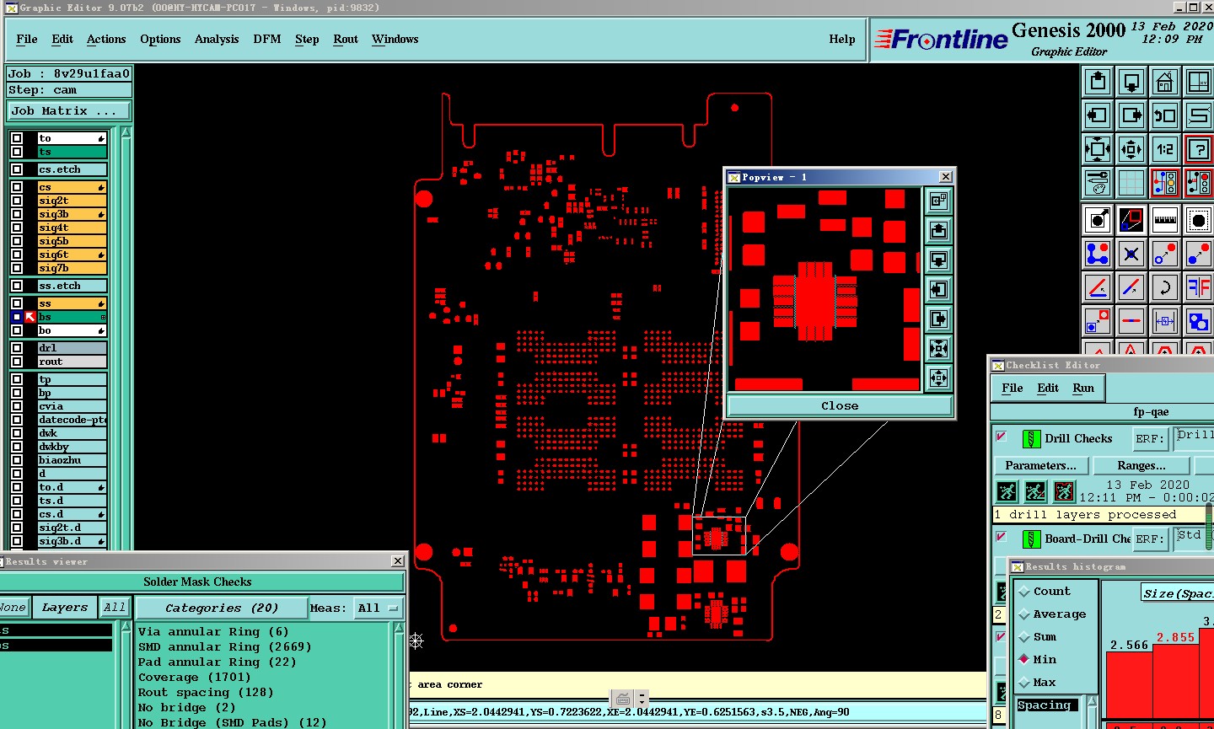
Task: Open the Job Matrix ... selector
Action: point(69,110)
